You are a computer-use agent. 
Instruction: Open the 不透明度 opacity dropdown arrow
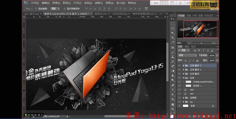tap(217, 56)
